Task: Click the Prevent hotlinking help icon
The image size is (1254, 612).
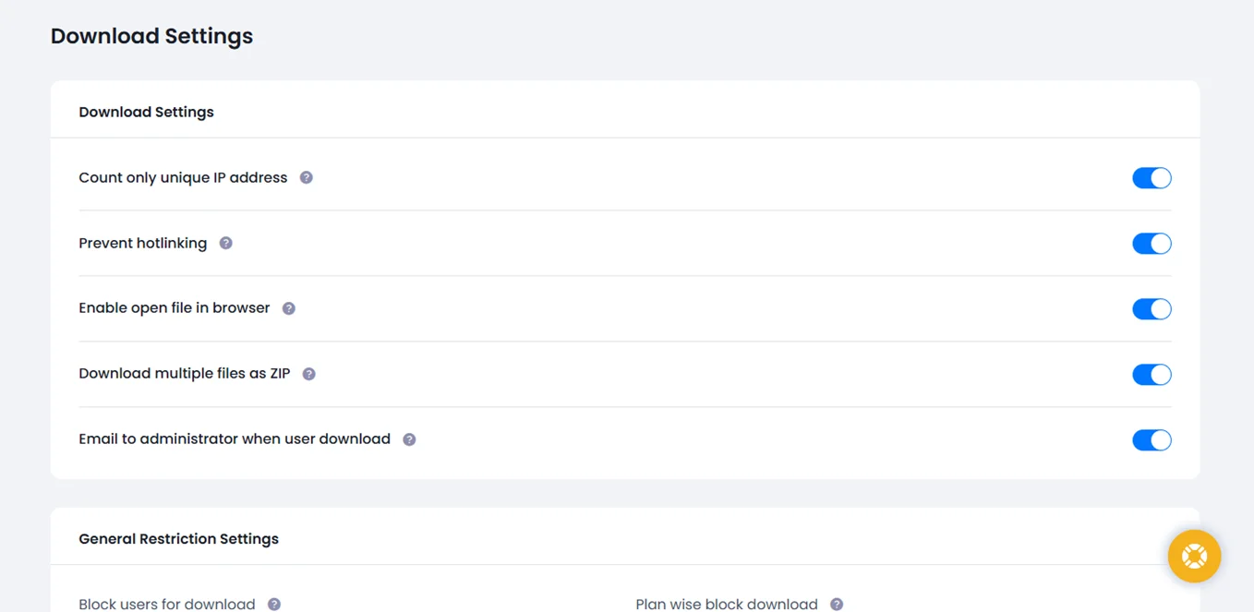Action: tap(225, 243)
